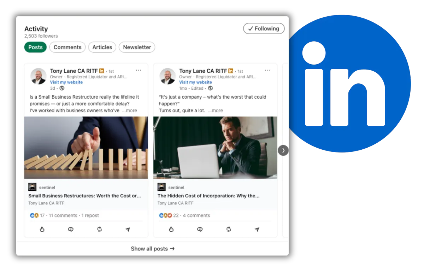Expand first post text with …more
The image size is (424, 268).
pyautogui.click(x=130, y=111)
